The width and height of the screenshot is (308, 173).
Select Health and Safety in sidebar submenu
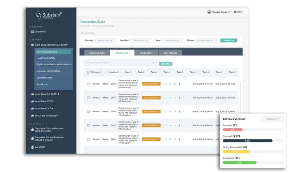point(46,58)
